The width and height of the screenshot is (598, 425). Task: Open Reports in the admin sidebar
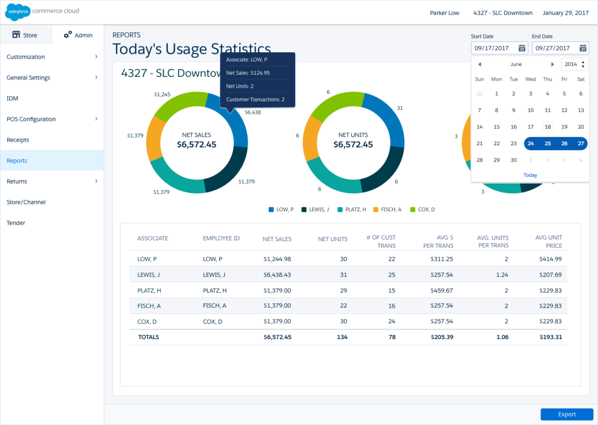17,160
